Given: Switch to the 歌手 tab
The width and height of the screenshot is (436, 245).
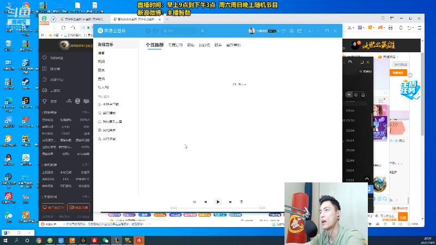Looking at the screenshot, I should [218, 45].
